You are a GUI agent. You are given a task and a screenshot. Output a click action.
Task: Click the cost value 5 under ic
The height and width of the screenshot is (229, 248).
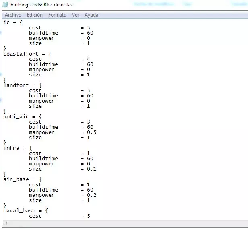(89, 28)
